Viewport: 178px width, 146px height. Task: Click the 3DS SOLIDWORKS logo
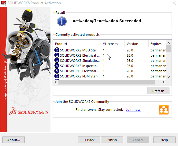pos(29,111)
